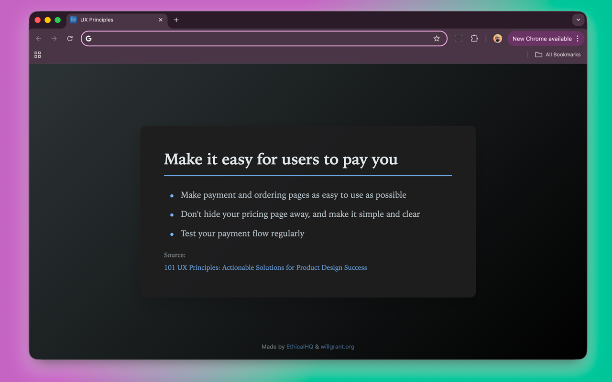Close the UX Principles tab

[x=161, y=20]
